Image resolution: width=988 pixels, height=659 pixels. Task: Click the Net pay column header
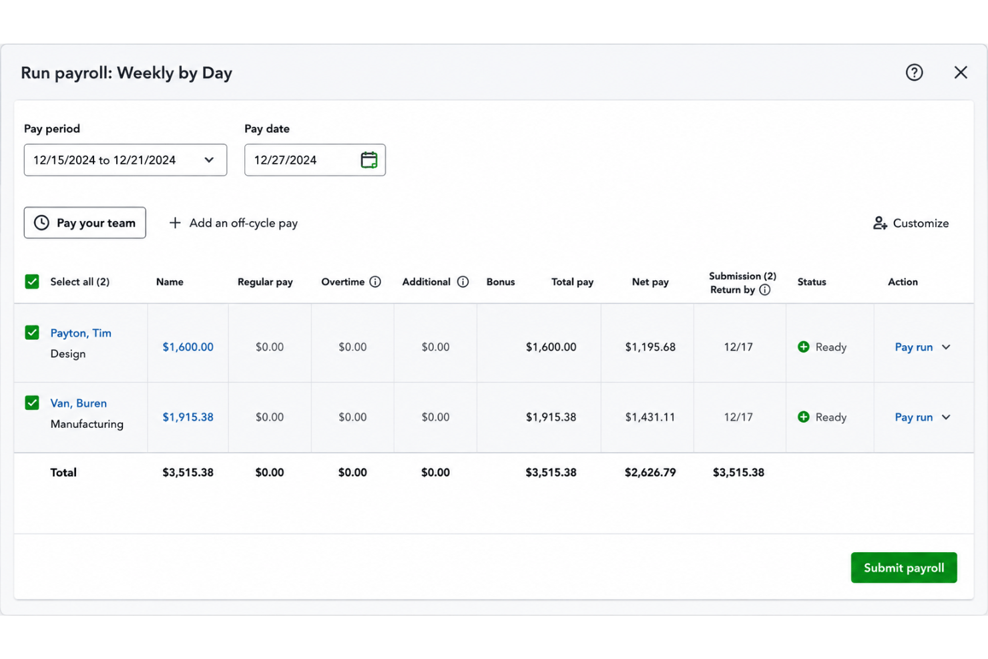650,282
